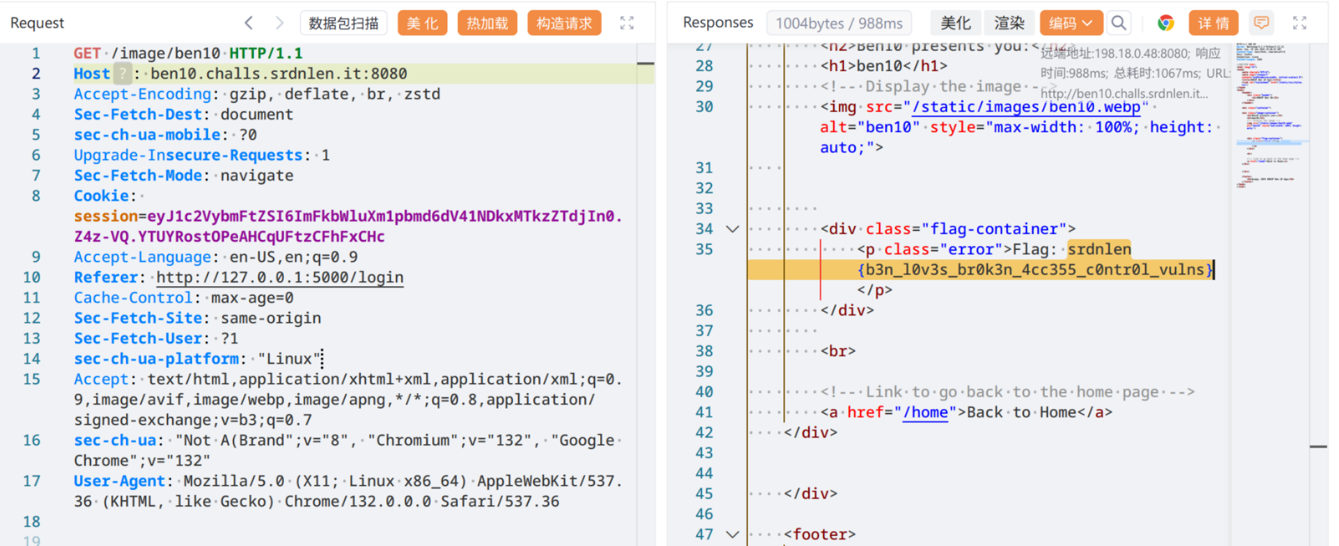Click the Accept-Encoding header

(257, 94)
